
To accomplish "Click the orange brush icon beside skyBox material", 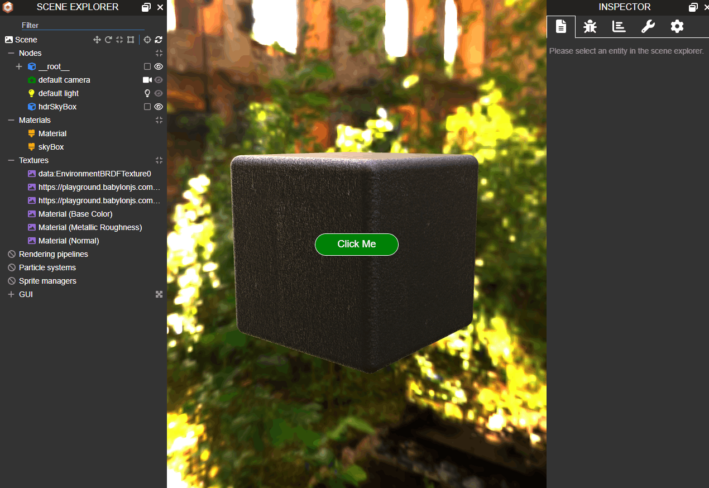I will pyautogui.click(x=31, y=147).
